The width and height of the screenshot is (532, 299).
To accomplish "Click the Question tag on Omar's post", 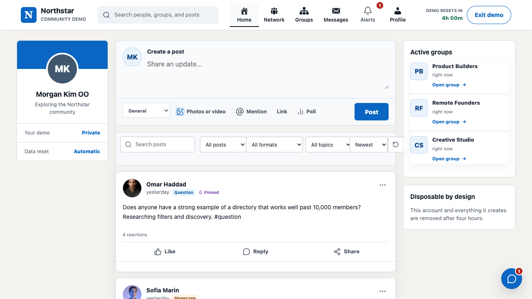I will pyautogui.click(x=184, y=192).
